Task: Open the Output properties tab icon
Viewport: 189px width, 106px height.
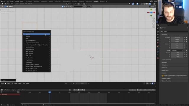Action: tap(158, 34)
